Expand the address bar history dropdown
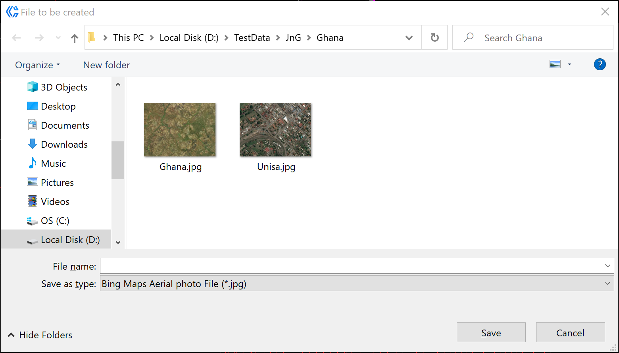619x353 pixels. pyautogui.click(x=409, y=38)
